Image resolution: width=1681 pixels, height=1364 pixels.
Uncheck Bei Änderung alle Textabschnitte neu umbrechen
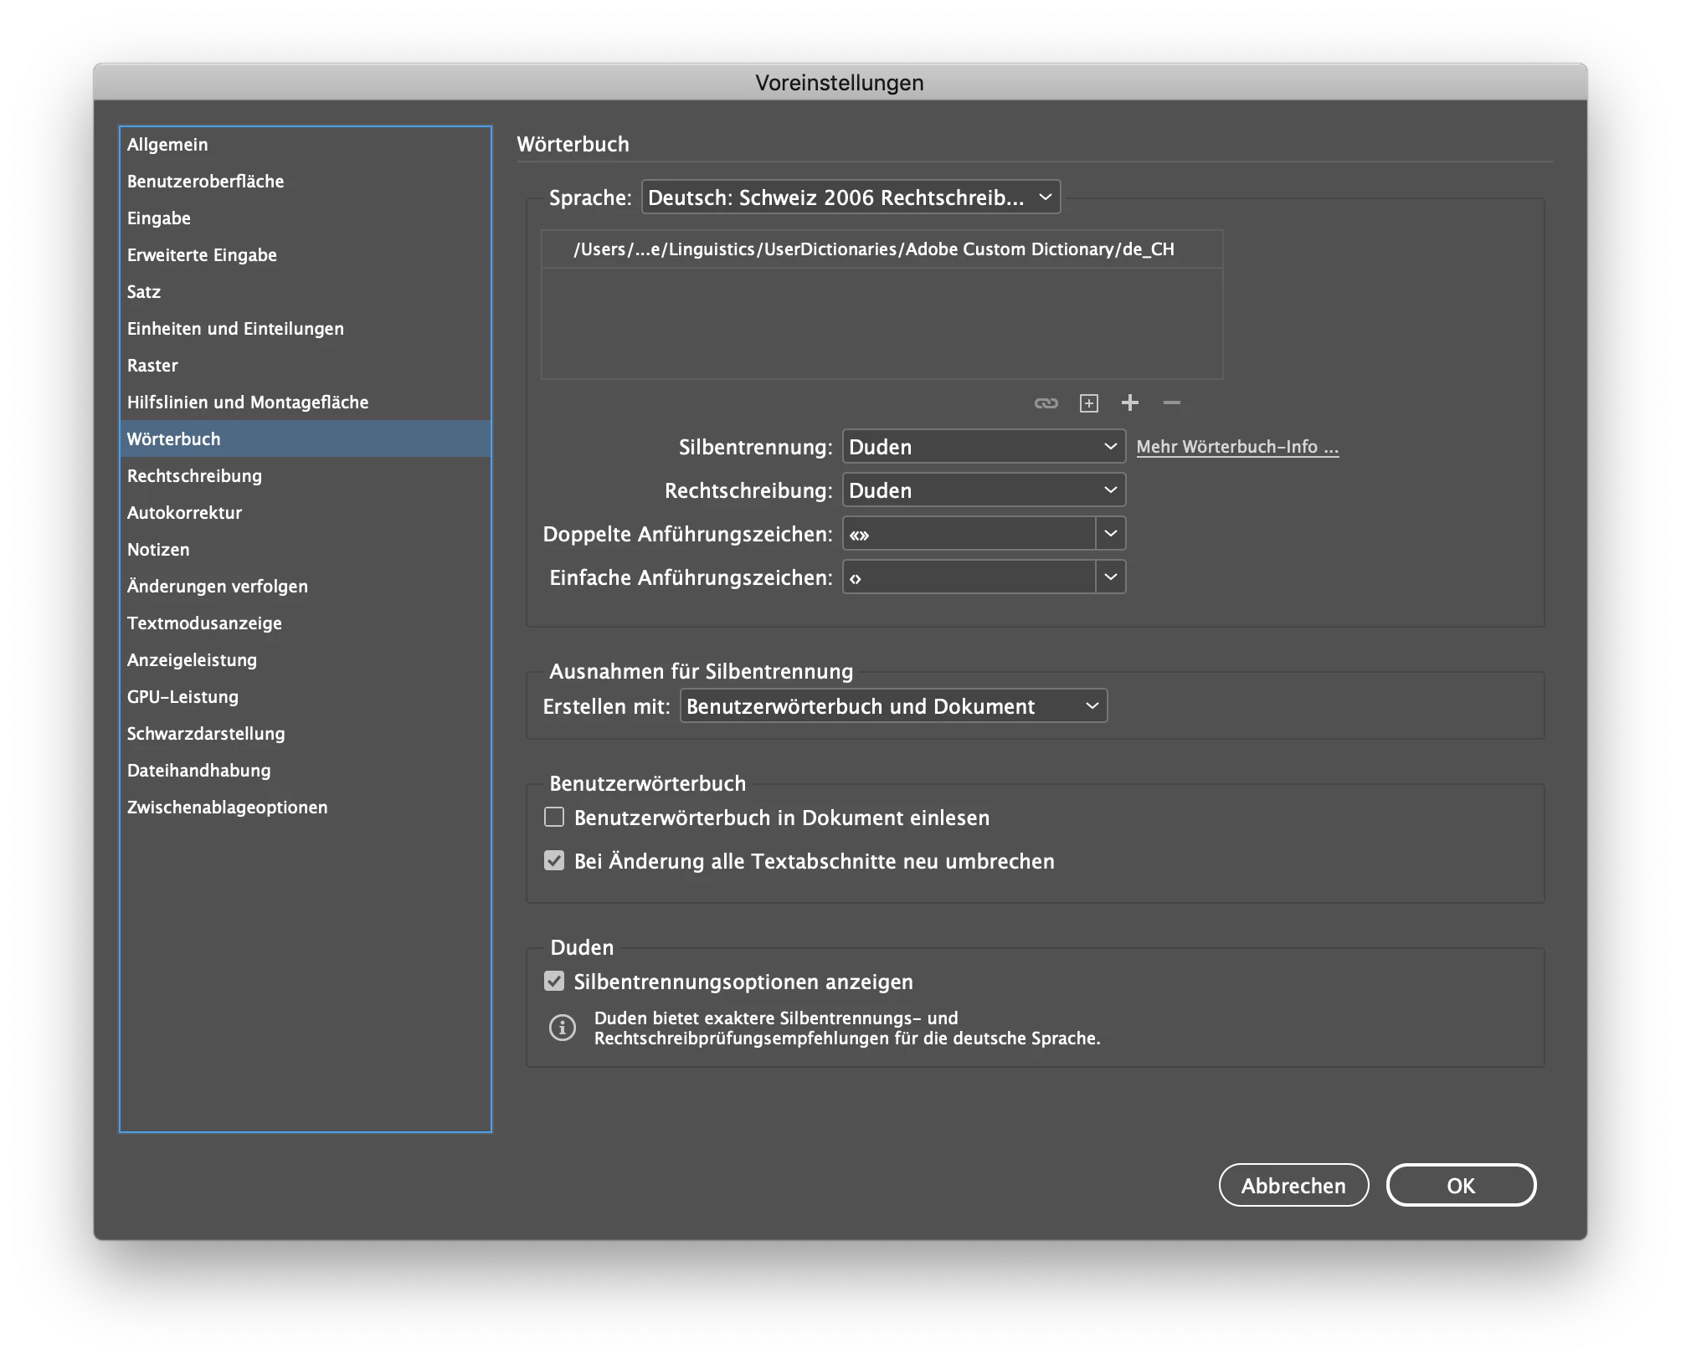[554, 861]
